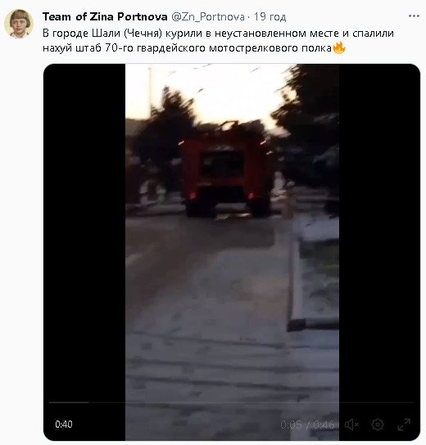426x445 pixels.
Task: Click the video progress bar's played portion
Action: click(69, 402)
